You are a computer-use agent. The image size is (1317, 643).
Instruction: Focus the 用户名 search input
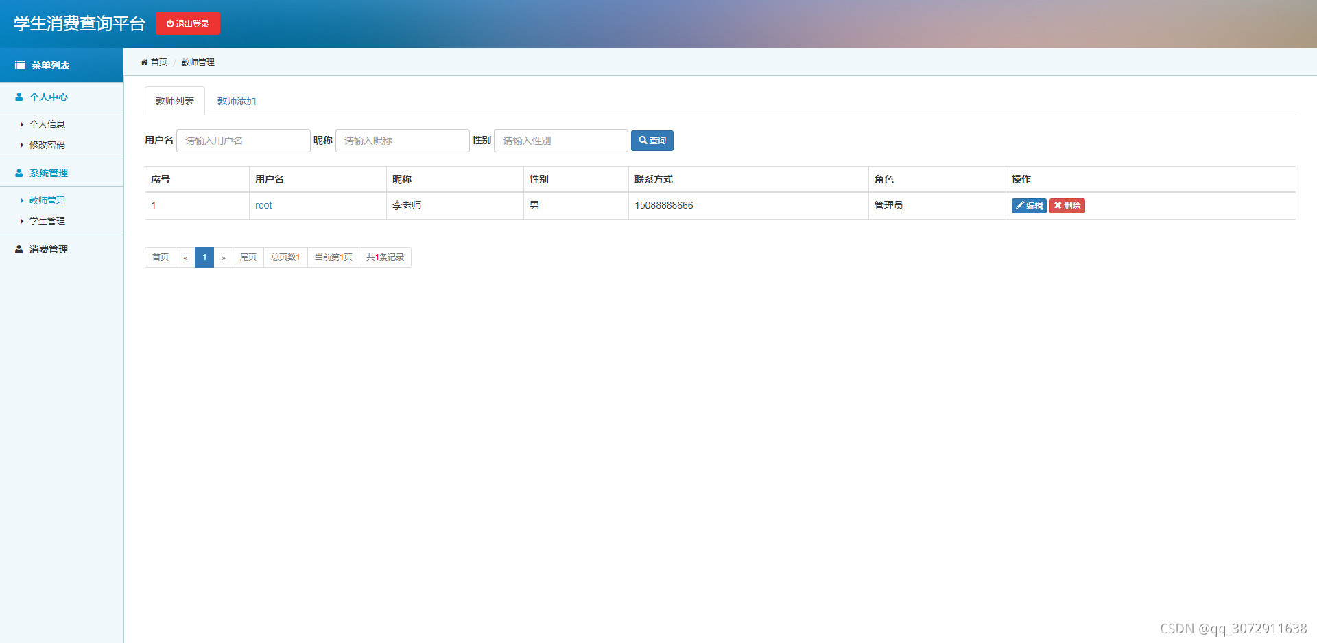tap(244, 141)
